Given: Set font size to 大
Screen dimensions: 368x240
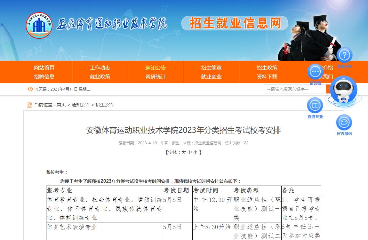Looking at the screenshot, I should coord(184,153).
